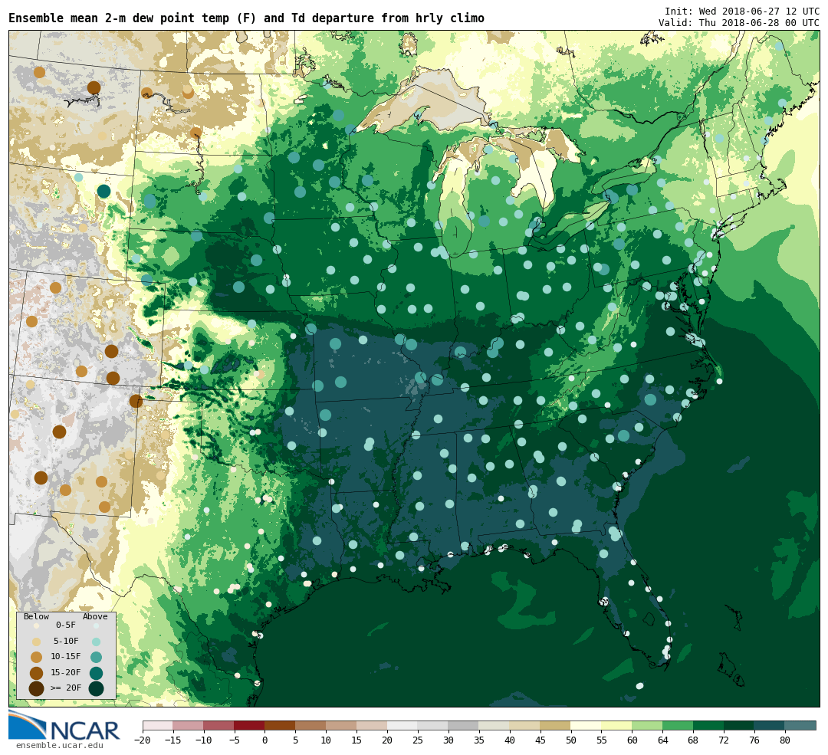The width and height of the screenshot is (828, 755).
Task: Select the 25 to 30 light gray segment
Action: 433,726
